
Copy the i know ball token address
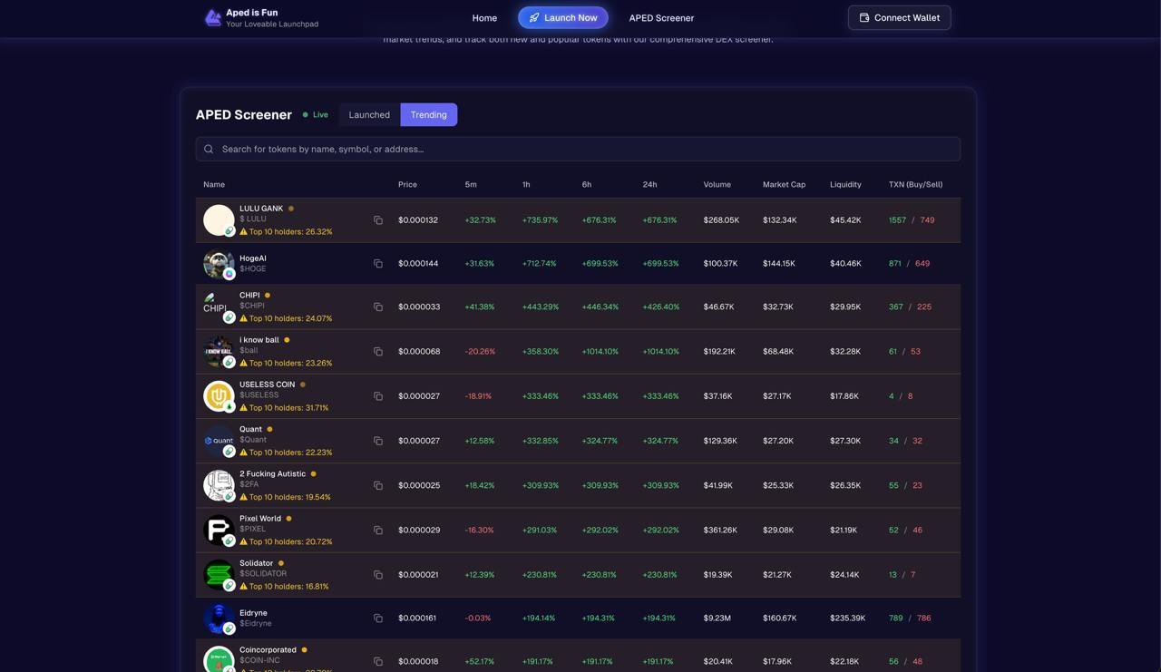pyautogui.click(x=378, y=352)
